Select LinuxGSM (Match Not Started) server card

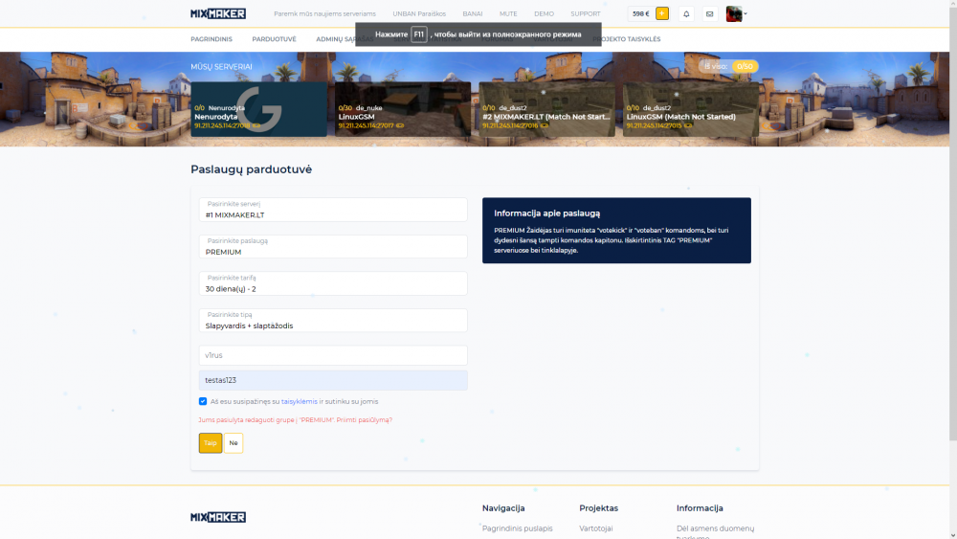(x=691, y=109)
